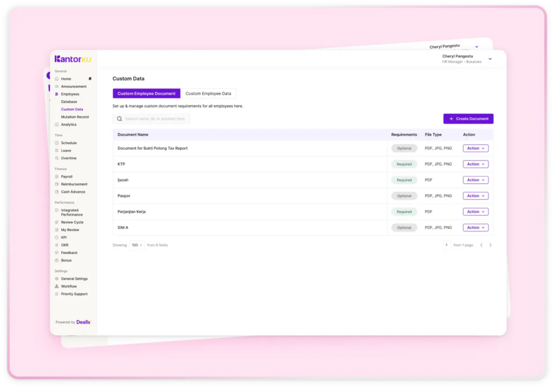
Task: Click the Home icon in sidebar
Action: pos(57,79)
